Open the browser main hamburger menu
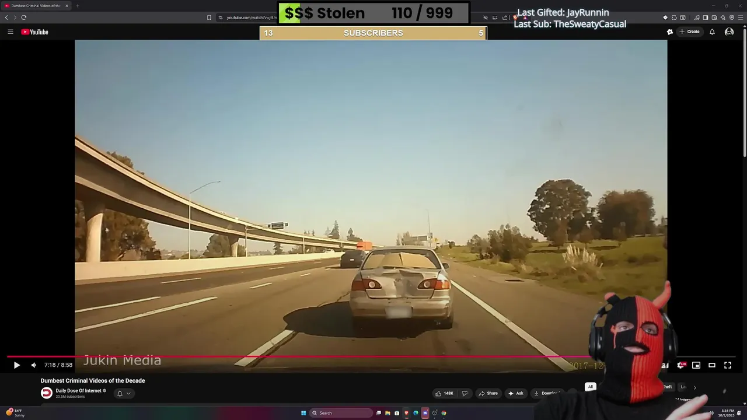 [x=741, y=17]
